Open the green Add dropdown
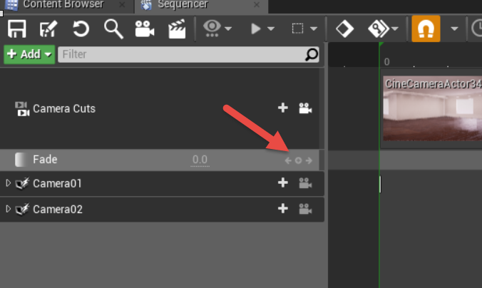 (29, 54)
